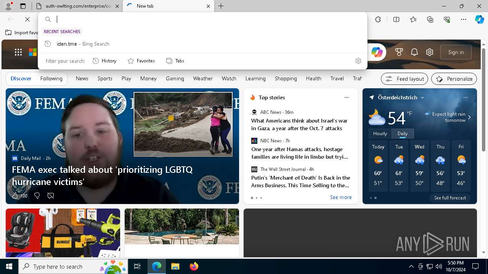Image resolution: width=488 pixels, height=274 pixels.
Task: Open the Windows Start menu
Action: pos(9,266)
